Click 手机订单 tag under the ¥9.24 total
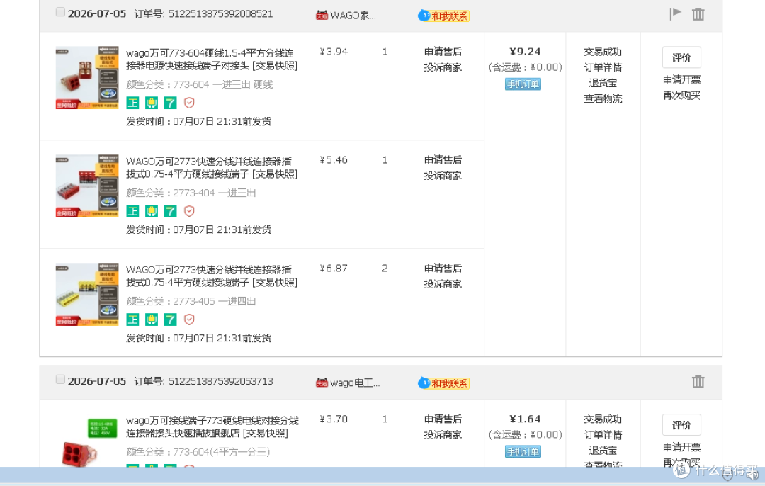The width and height of the screenshot is (765, 486). (x=523, y=84)
